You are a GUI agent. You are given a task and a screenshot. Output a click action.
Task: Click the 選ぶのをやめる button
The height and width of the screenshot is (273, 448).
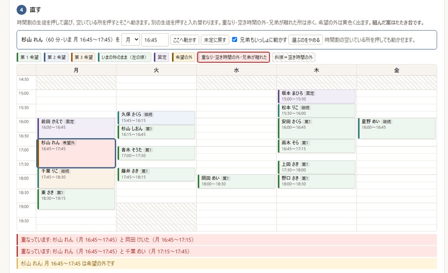click(x=306, y=40)
